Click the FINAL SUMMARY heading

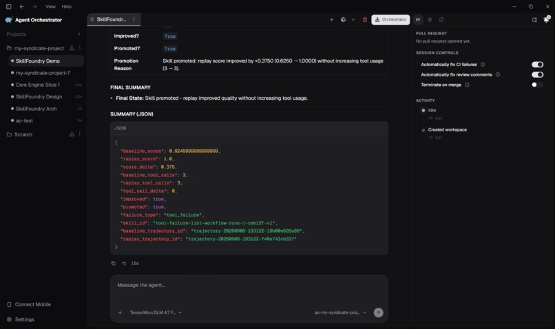coord(130,87)
